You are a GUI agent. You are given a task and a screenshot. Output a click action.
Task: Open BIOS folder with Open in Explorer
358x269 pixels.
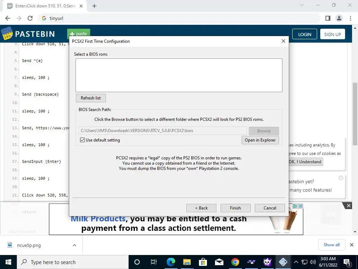pyautogui.click(x=260, y=140)
